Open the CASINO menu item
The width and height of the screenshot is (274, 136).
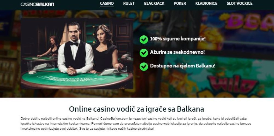click(x=107, y=3)
